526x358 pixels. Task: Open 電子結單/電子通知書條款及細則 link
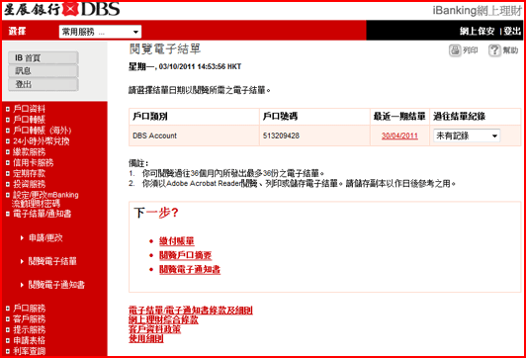tap(191, 310)
